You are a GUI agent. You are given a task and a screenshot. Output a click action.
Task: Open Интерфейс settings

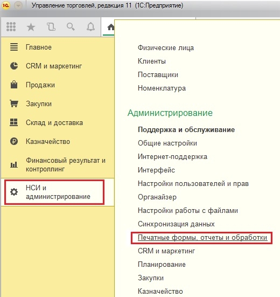coord(156,170)
